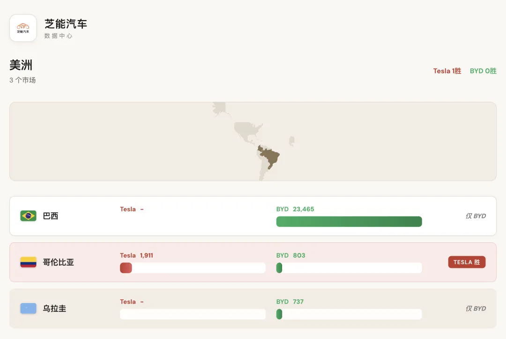Click the red Tesla bar for Colombia
Image resolution: width=506 pixels, height=339 pixels.
click(x=126, y=268)
